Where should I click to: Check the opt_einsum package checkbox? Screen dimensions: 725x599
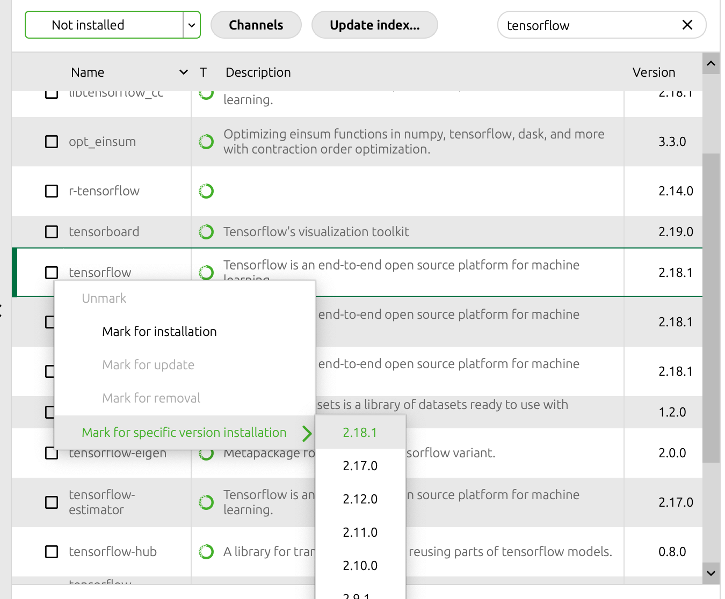pos(52,142)
